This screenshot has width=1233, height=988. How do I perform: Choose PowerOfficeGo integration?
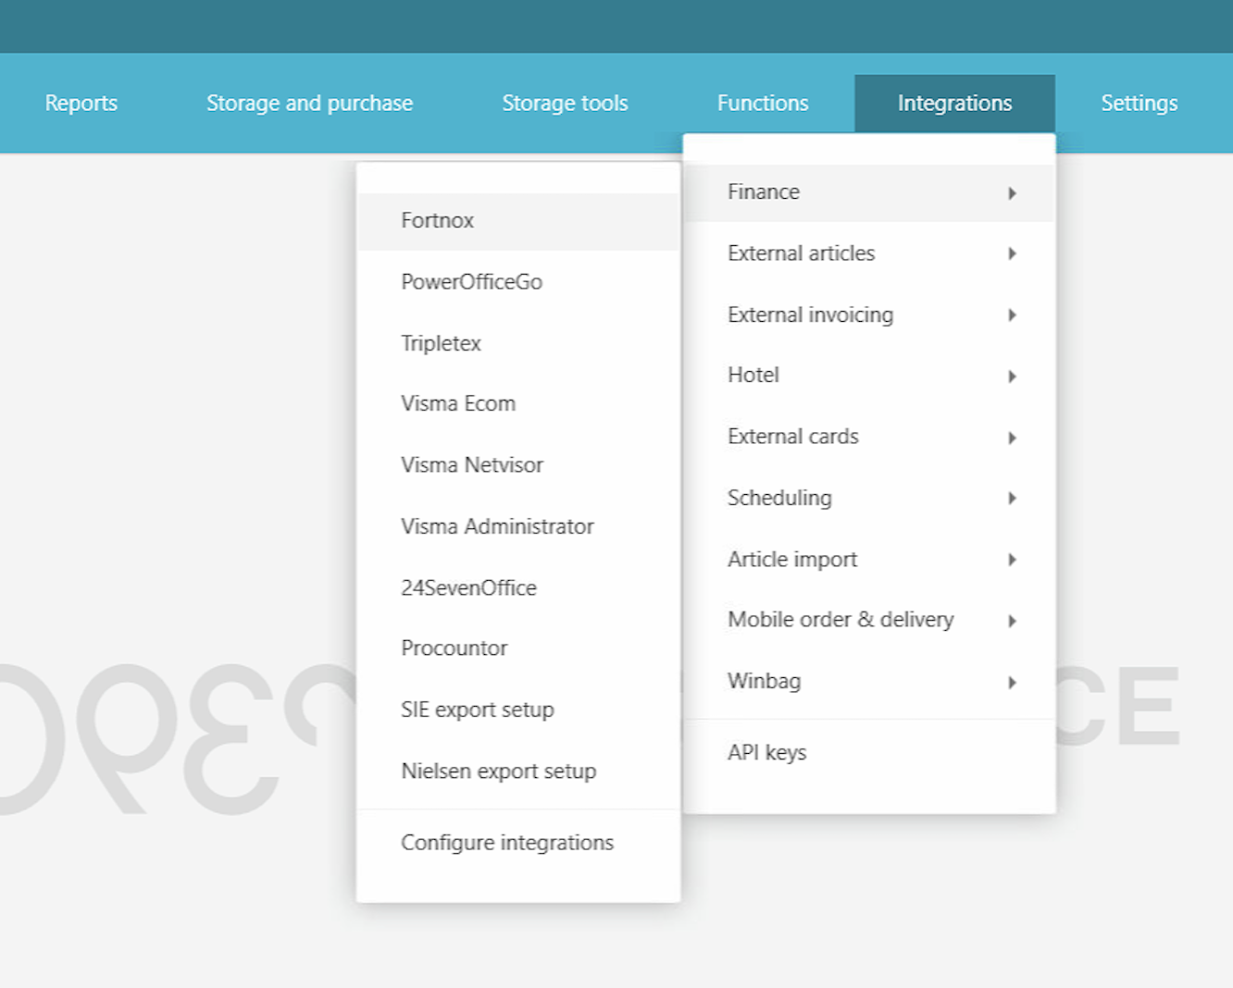pyautogui.click(x=471, y=282)
